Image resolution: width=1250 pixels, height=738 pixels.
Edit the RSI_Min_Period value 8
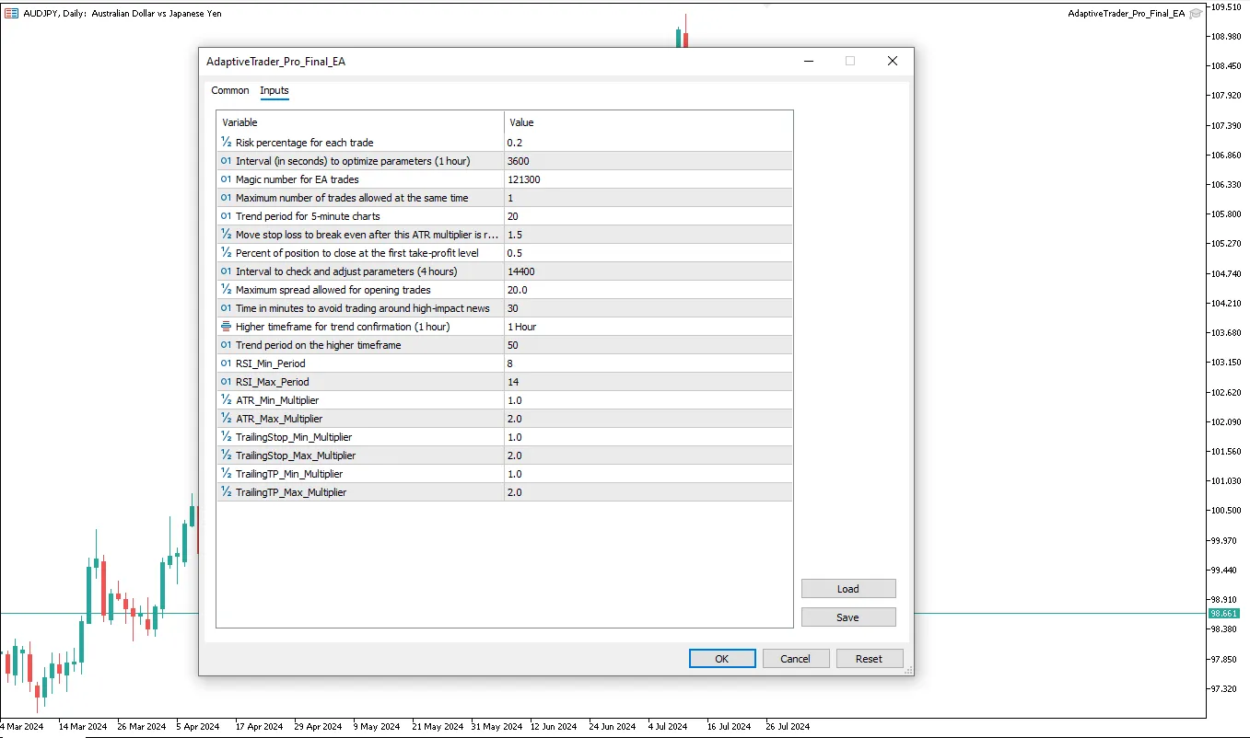pyautogui.click(x=648, y=363)
